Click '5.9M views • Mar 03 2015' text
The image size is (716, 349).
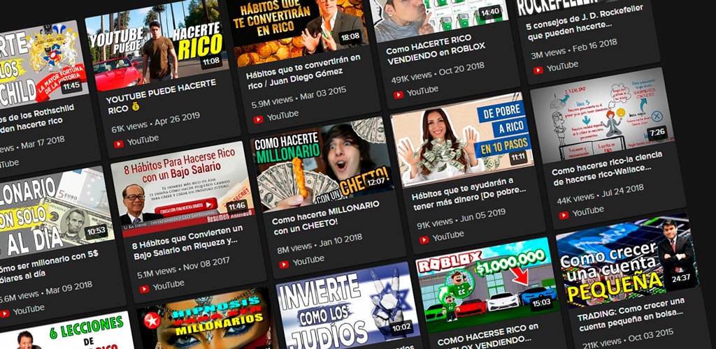[x=299, y=98]
